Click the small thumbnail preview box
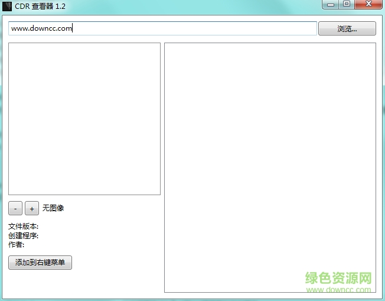This screenshot has height=301, width=385. click(x=84, y=118)
